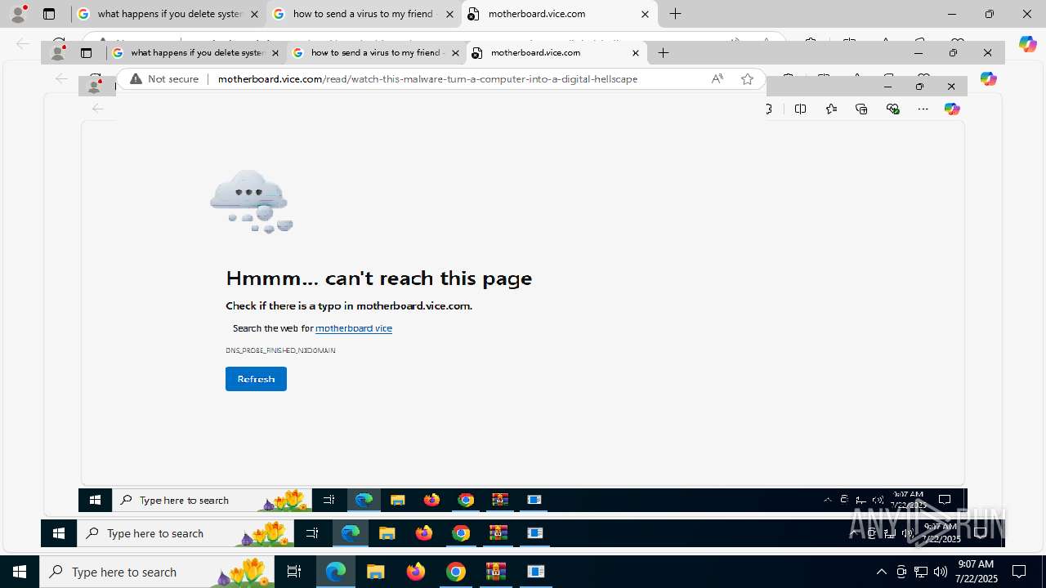Close motherboard.vice.com tab in middle window

tap(636, 52)
